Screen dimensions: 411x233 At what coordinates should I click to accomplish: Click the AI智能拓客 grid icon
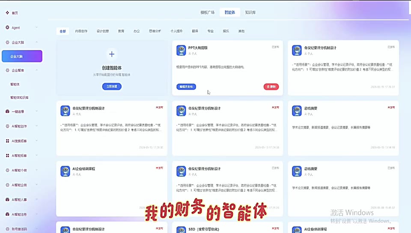(x=7, y=155)
